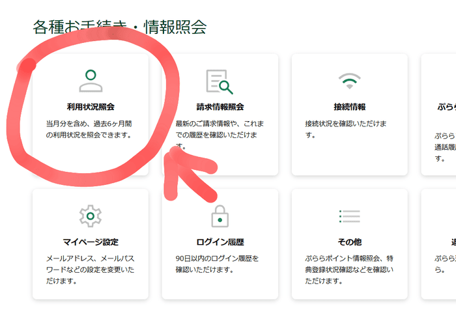Click the gear icon above マイページ設定

point(91,216)
